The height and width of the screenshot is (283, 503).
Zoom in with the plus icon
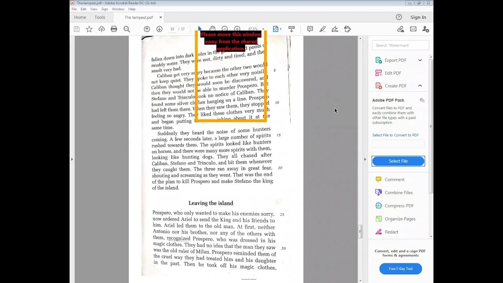(x=237, y=29)
